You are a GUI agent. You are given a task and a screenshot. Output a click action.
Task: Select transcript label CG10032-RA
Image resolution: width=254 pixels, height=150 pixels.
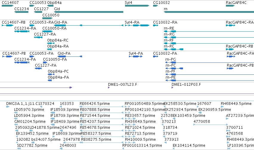coord(165,22)
